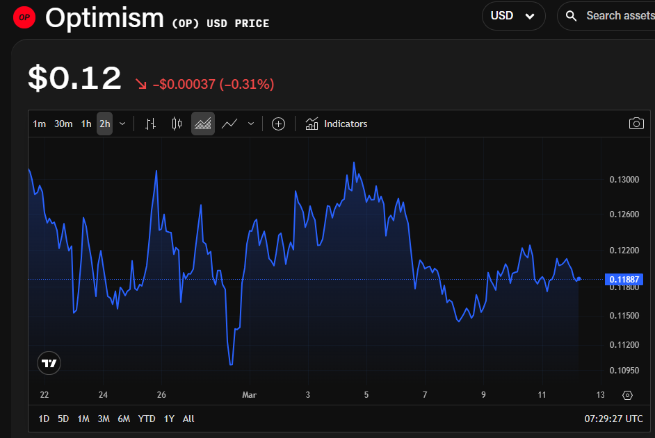Screen dimensions: 655x438
Task: Select the candlestick chart style icon
Action: tap(177, 124)
